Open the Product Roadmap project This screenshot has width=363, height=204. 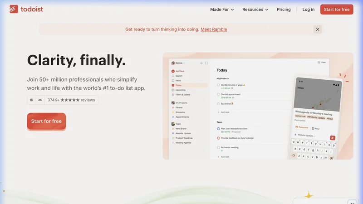[184, 138]
